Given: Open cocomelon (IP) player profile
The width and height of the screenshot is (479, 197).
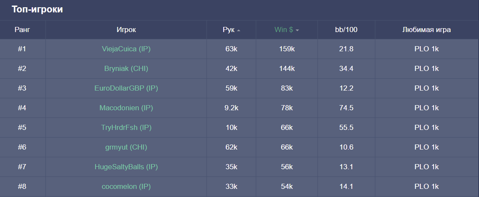Looking at the screenshot, I should pyautogui.click(x=126, y=187).
